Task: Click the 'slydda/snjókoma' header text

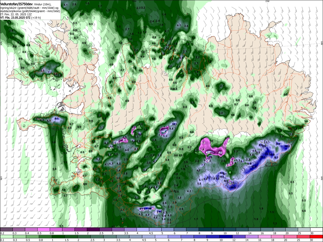Action: tap(11, 11)
